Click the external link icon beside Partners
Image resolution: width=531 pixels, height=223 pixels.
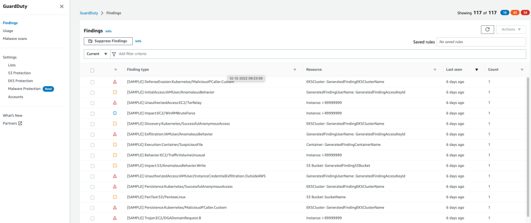(20, 123)
